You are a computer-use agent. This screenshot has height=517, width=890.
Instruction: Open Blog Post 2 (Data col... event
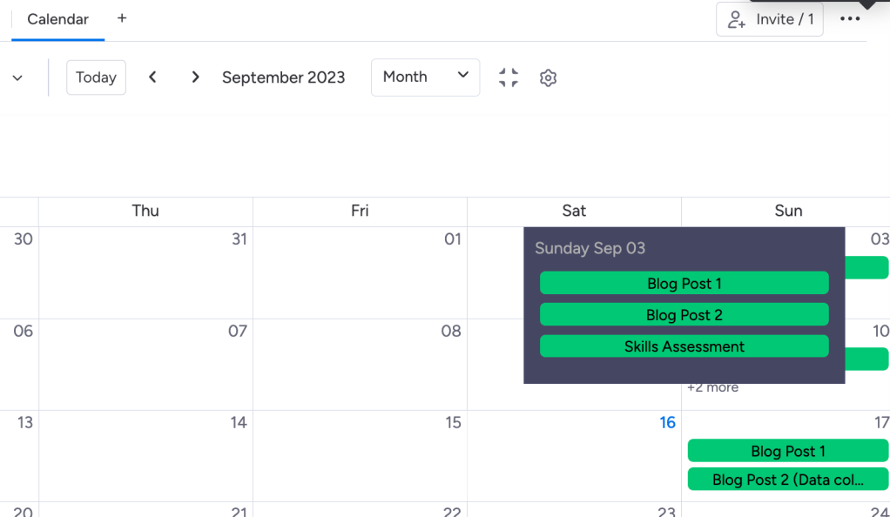click(787, 480)
